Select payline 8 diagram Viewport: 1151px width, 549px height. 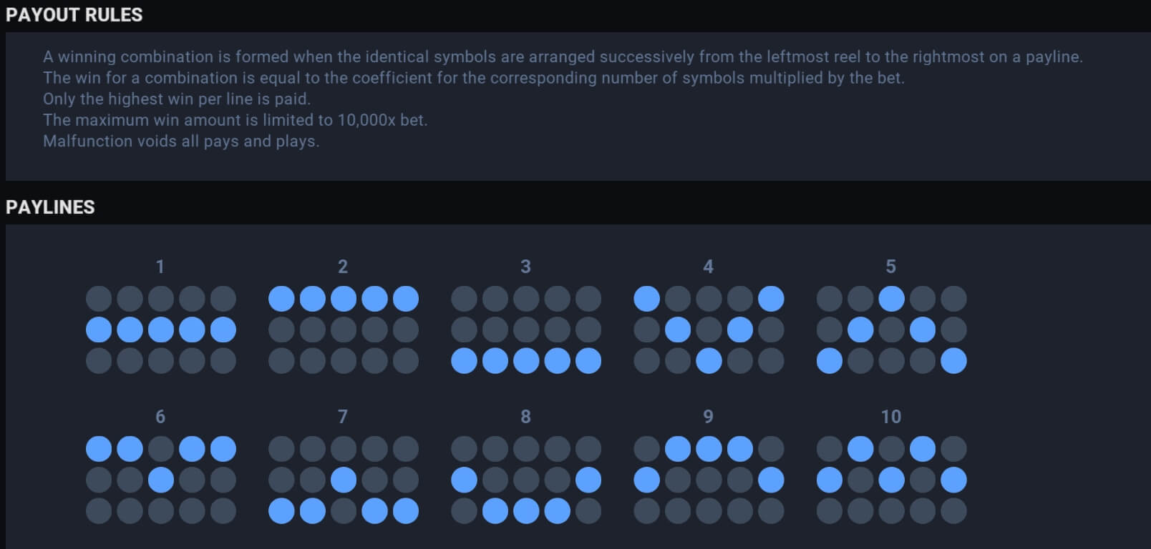[x=525, y=480]
